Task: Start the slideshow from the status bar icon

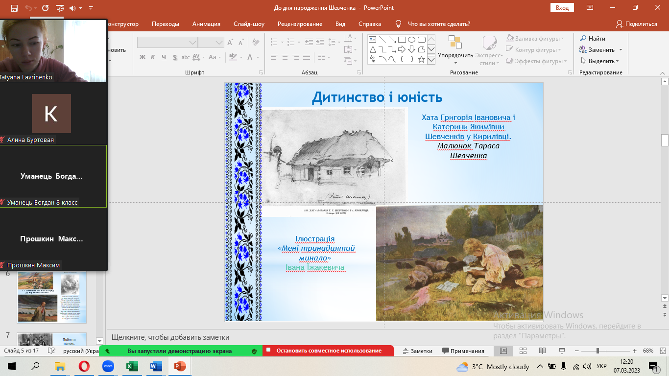Action: click(562, 351)
